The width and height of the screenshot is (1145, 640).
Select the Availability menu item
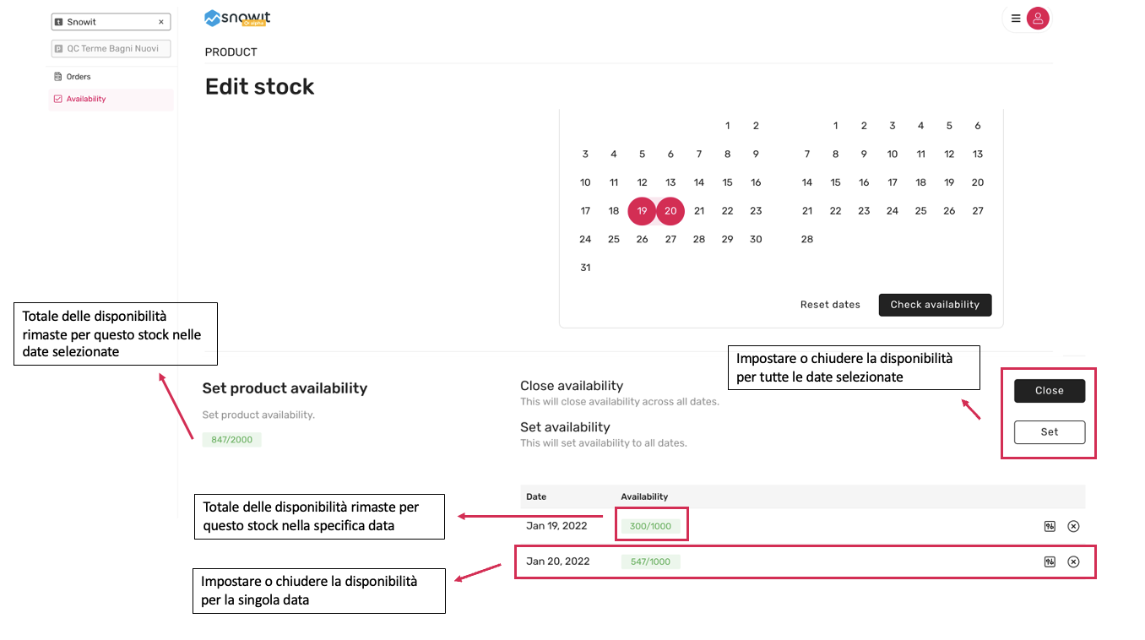pos(86,99)
